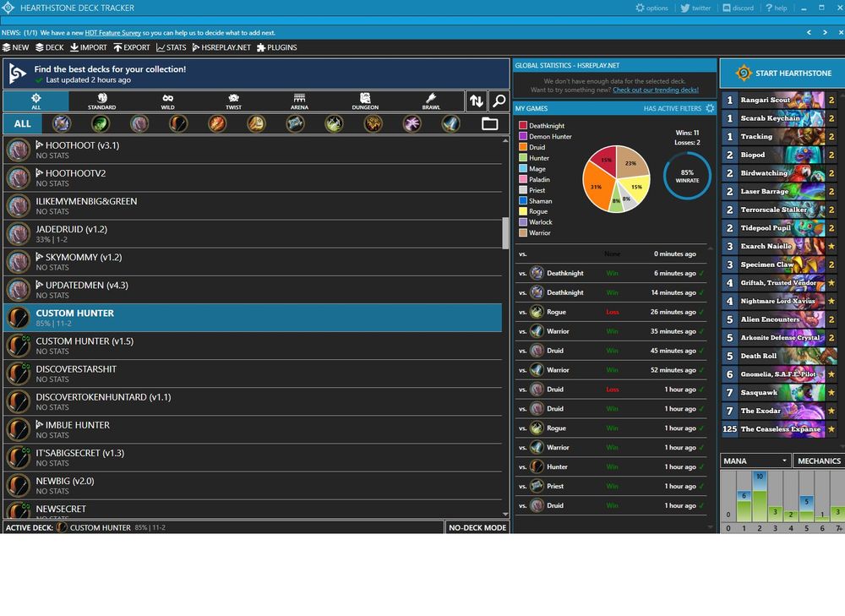Click the Druid orange legend swatch
The width and height of the screenshot is (845, 616).
click(x=523, y=147)
